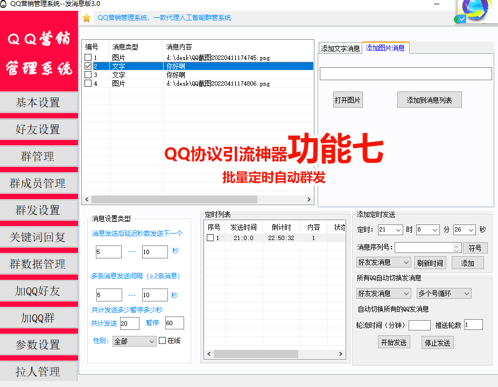Click the 停止发送 button

coord(437,342)
